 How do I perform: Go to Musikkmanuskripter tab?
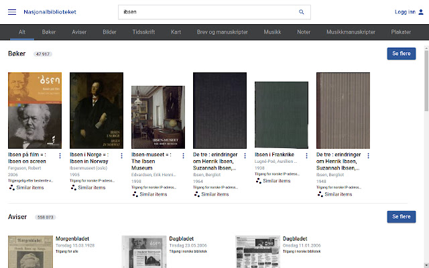coord(351,32)
